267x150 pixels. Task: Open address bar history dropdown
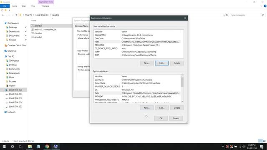coord(224,15)
